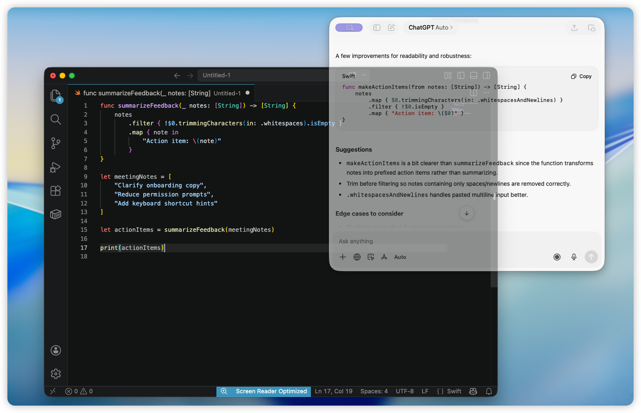Start a new chat in ChatGPT
Screen dimensions: 641x413
click(391, 28)
